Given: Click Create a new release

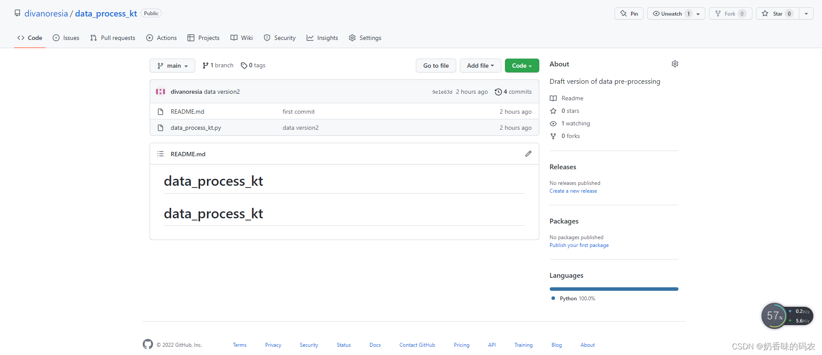Looking at the screenshot, I should click(x=573, y=191).
